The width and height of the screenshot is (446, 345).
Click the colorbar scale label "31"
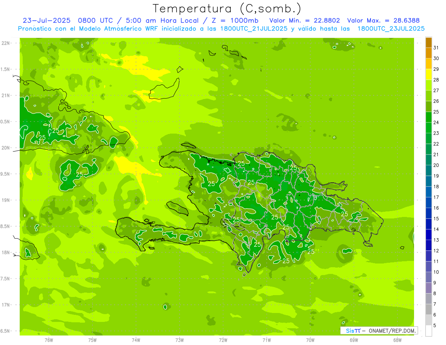[436, 48]
